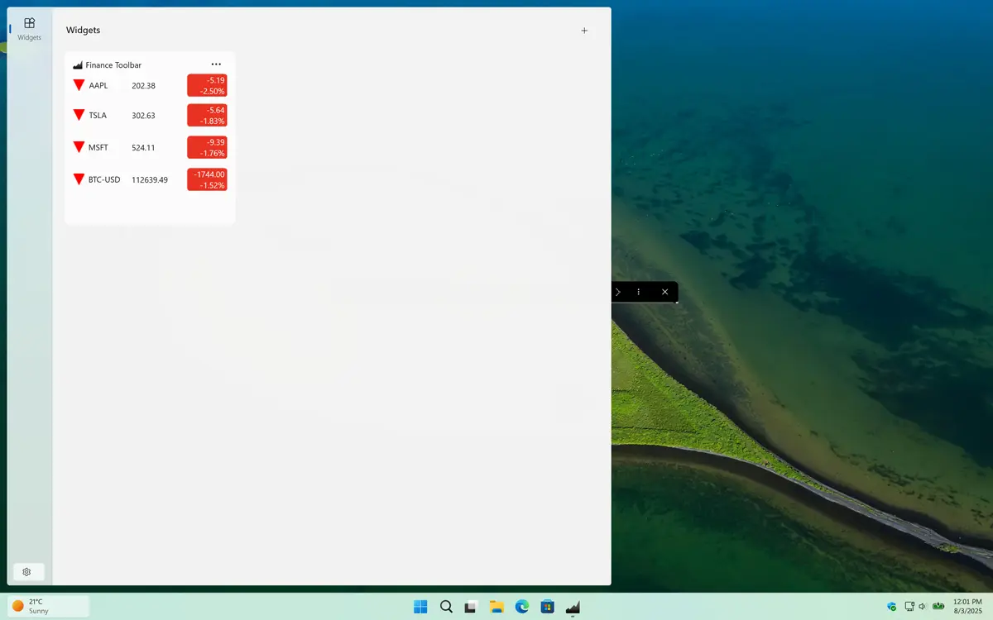The height and width of the screenshot is (620, 993).
Task: Select the AAPL ticker symbol
Action: pyautogui.click(x=98, y=86)
